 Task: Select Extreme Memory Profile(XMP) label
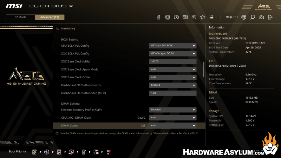pos(81,110)
